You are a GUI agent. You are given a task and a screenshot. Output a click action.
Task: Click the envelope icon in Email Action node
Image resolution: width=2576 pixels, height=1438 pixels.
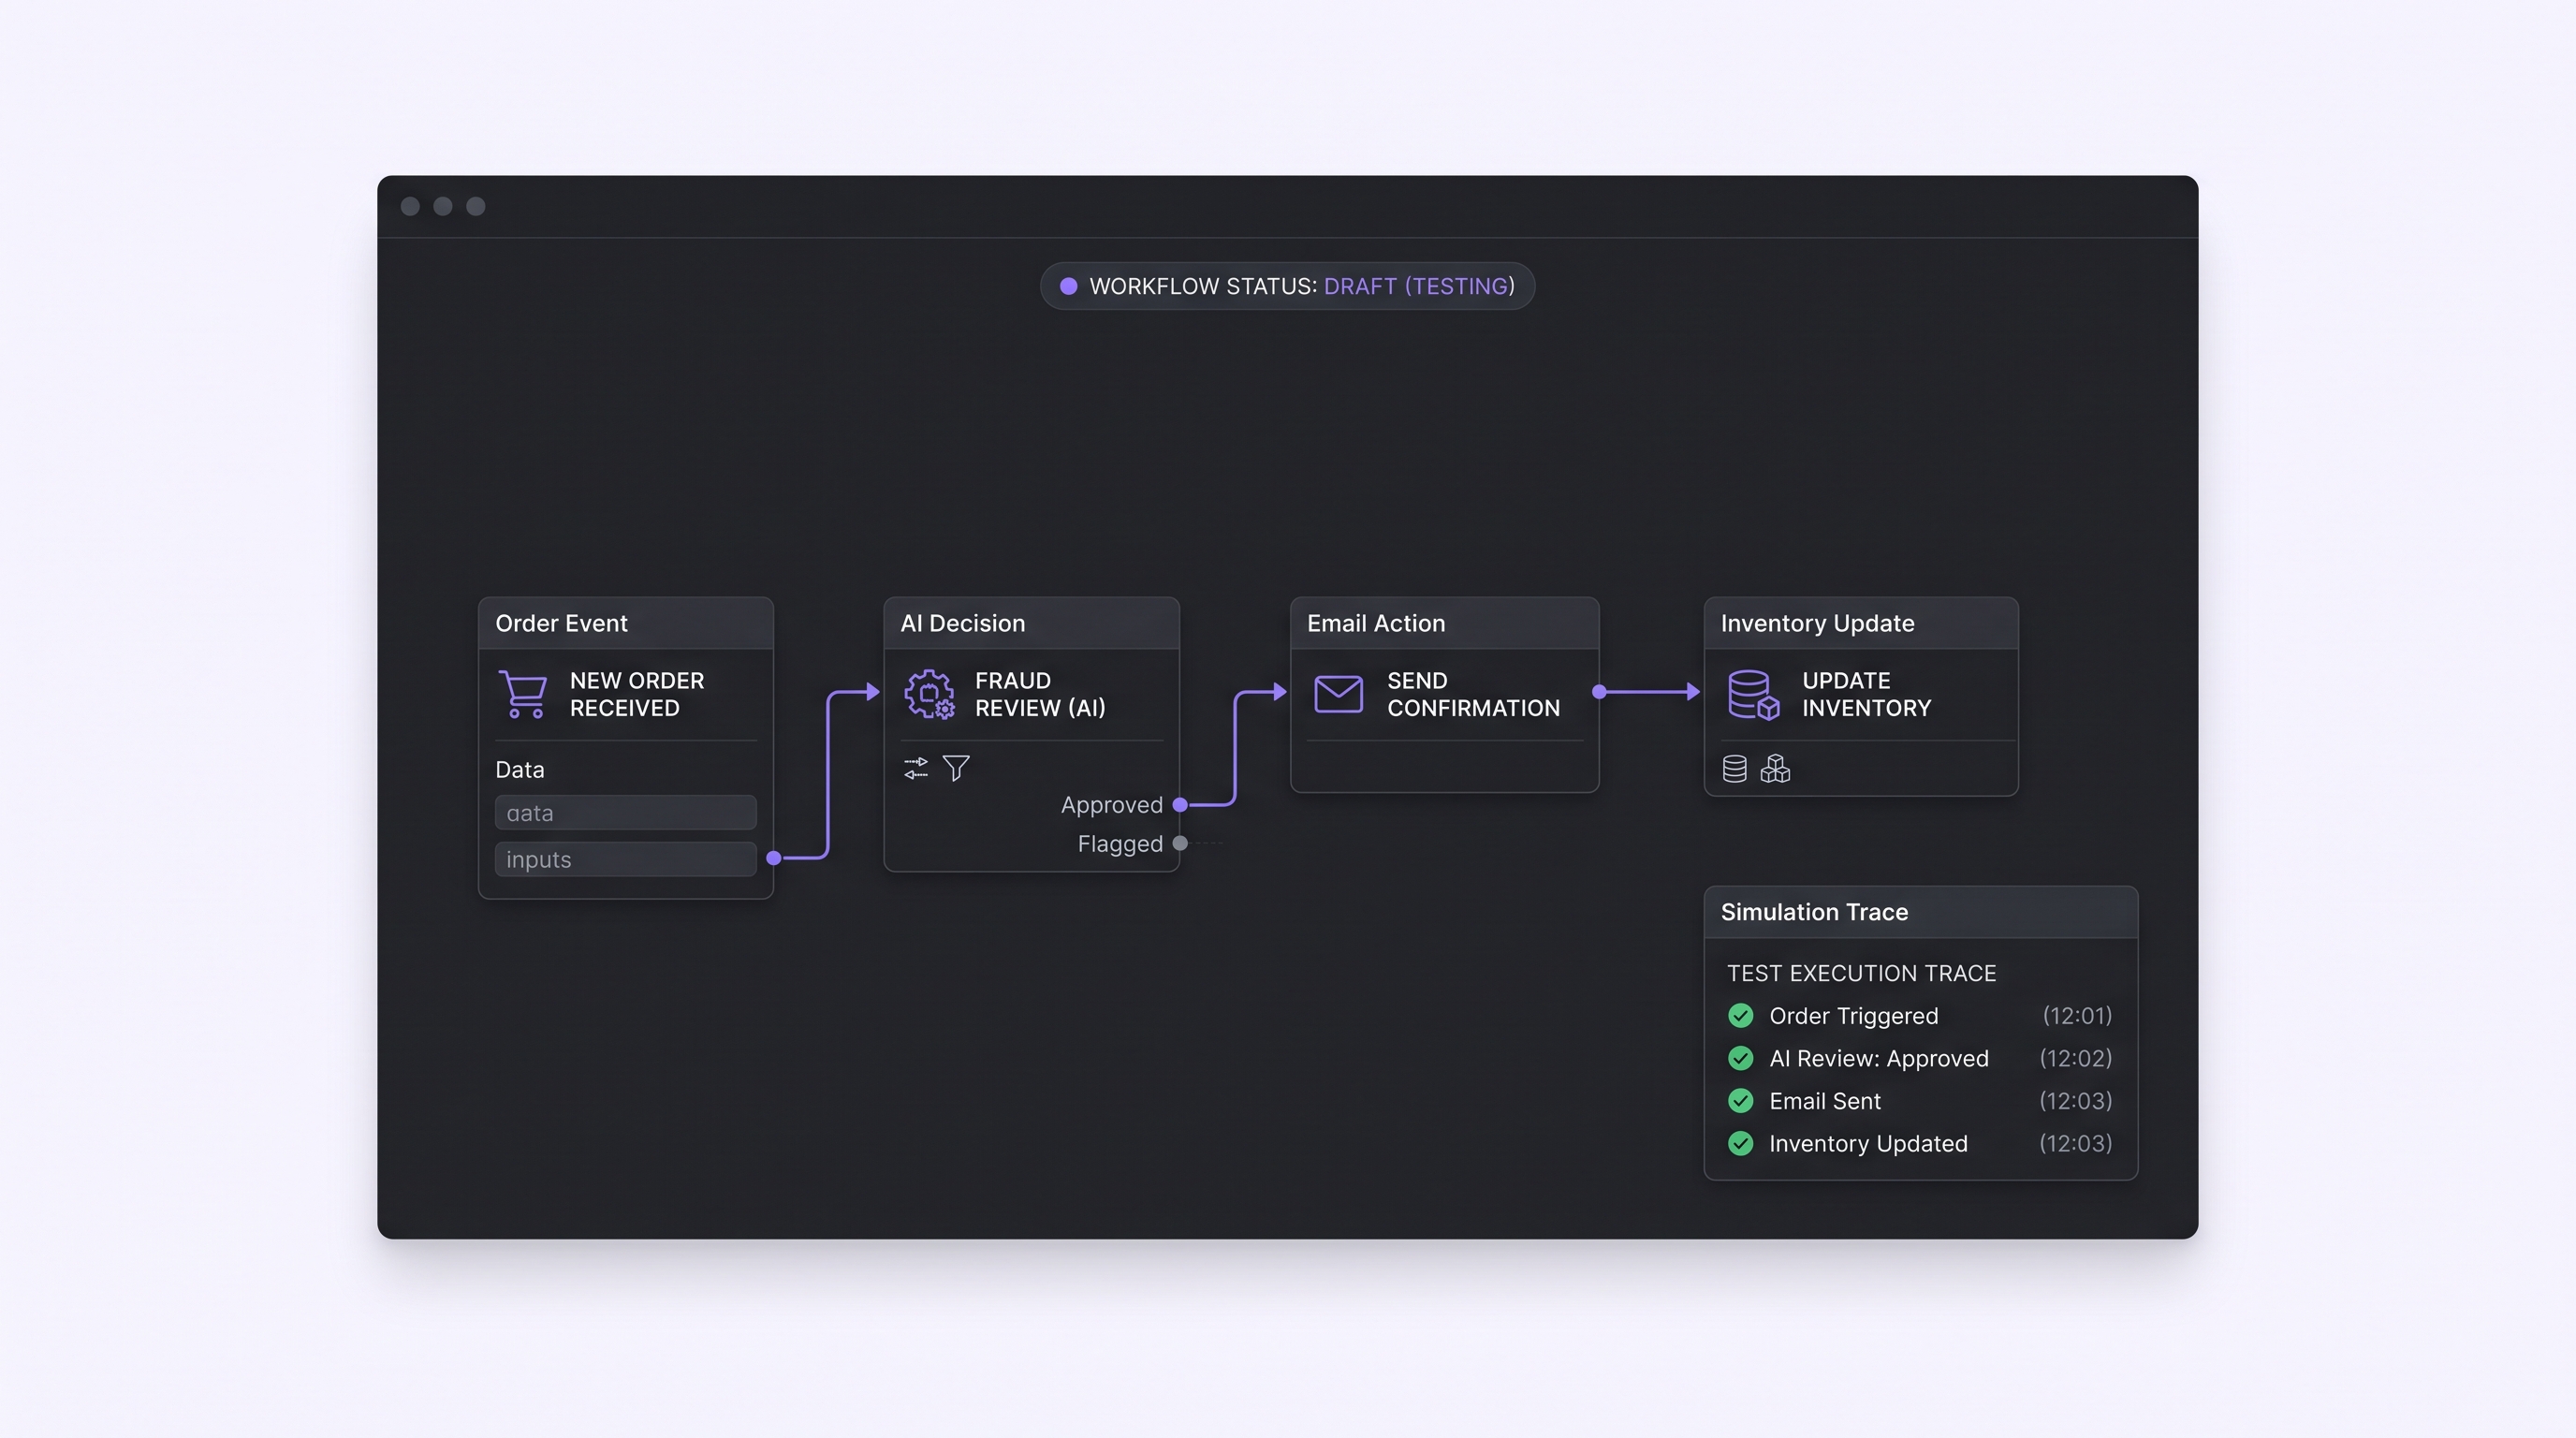pos(1338,694)
